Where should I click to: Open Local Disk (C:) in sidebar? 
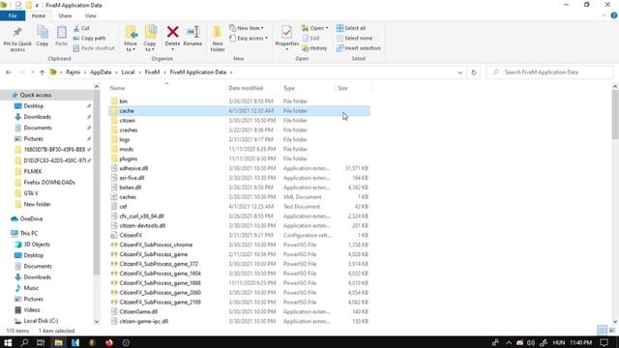(x=41, y=321)
